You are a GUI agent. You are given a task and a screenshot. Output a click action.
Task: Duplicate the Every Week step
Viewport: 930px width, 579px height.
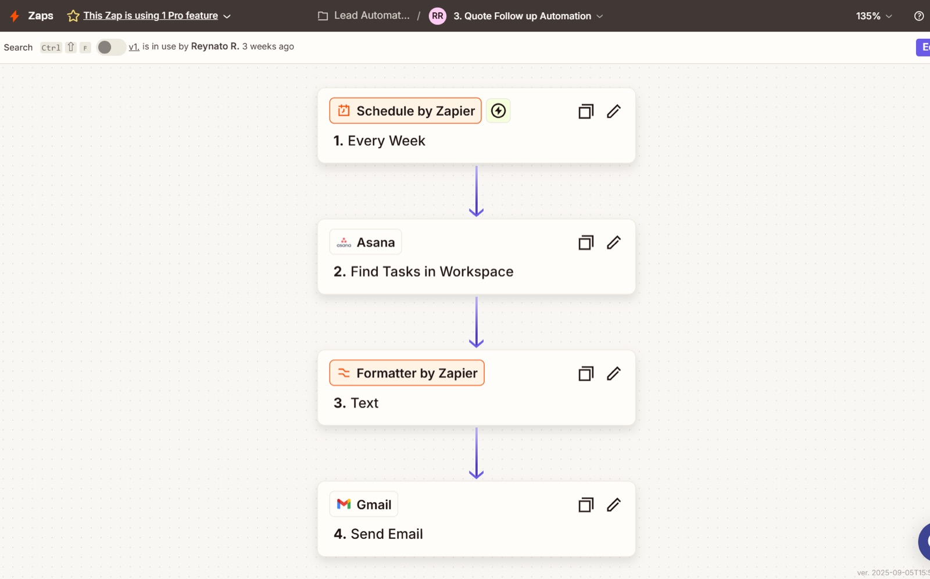[586, 111]
